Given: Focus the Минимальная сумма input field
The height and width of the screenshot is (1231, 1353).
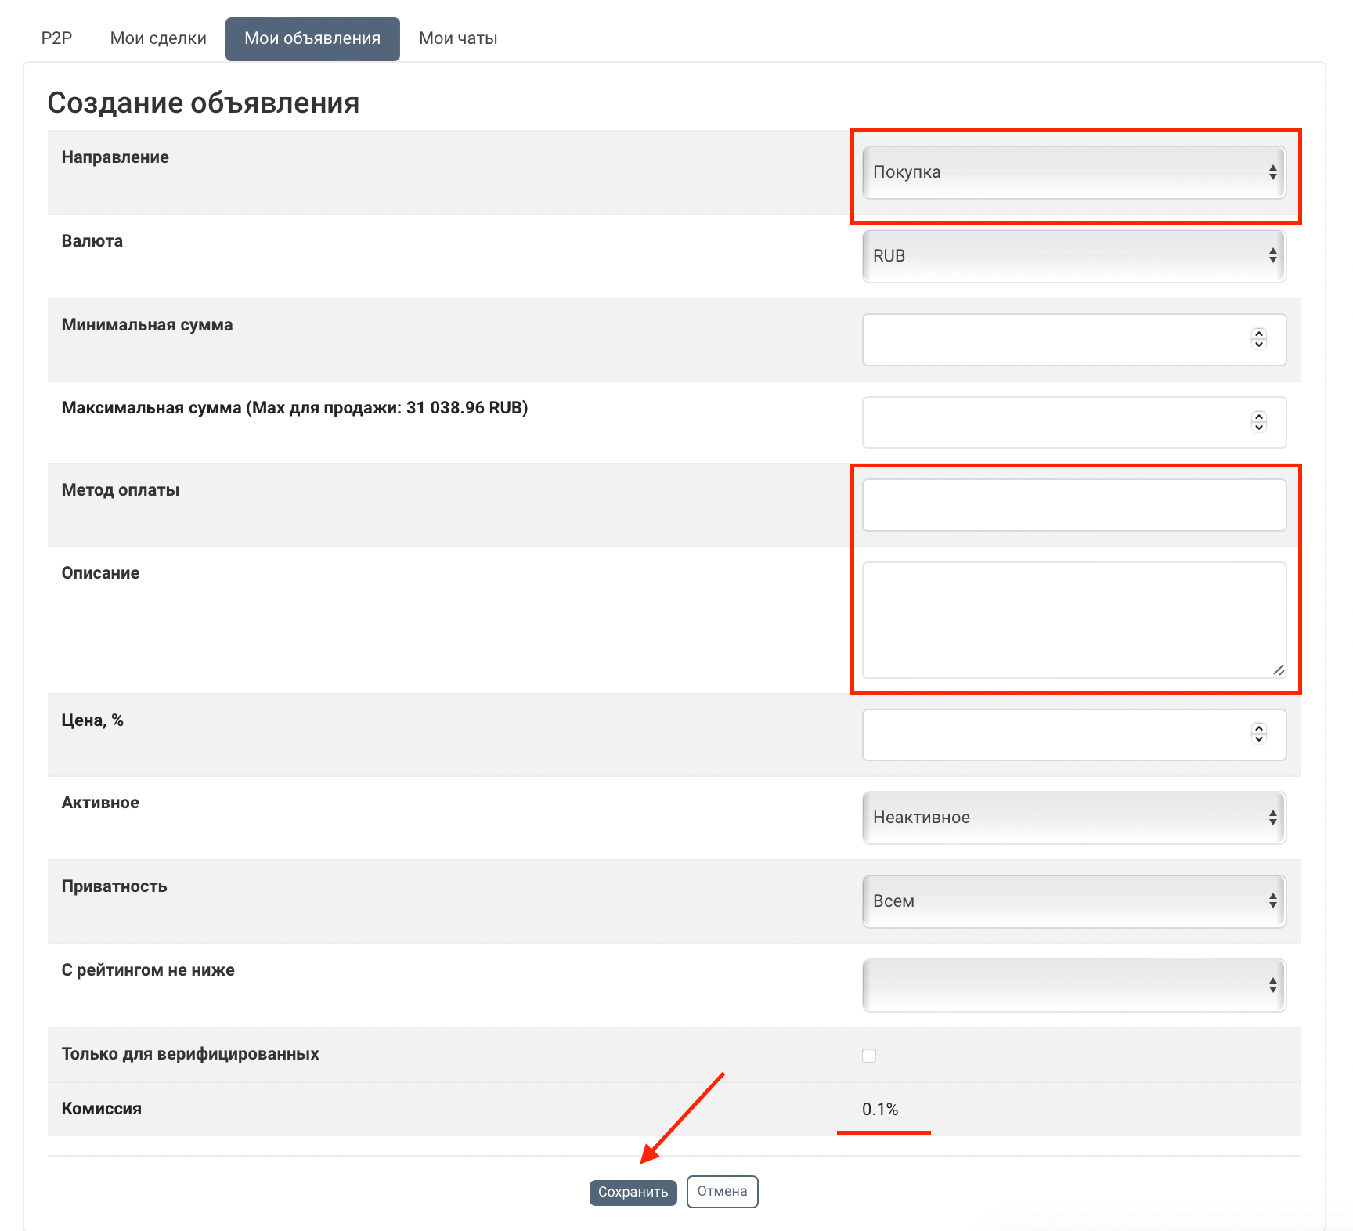Looking at the screenshot, I should click(x=1053, y=340).
